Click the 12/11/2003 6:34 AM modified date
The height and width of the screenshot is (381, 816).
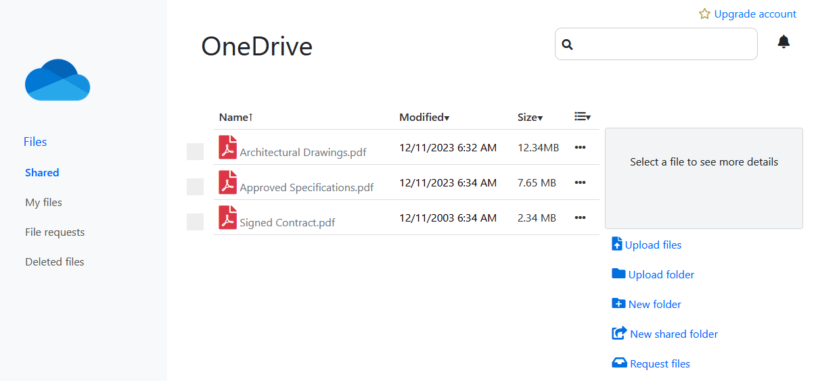pos(448,218)
